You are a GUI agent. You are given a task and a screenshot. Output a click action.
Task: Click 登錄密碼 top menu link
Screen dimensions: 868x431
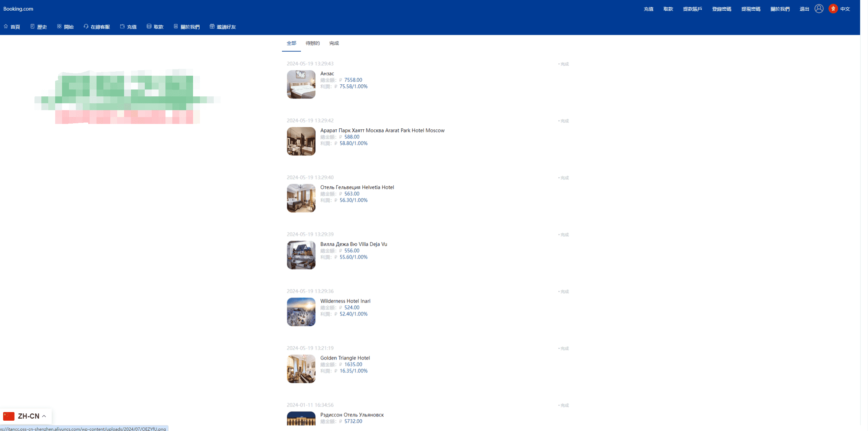[x=721, y=9]
